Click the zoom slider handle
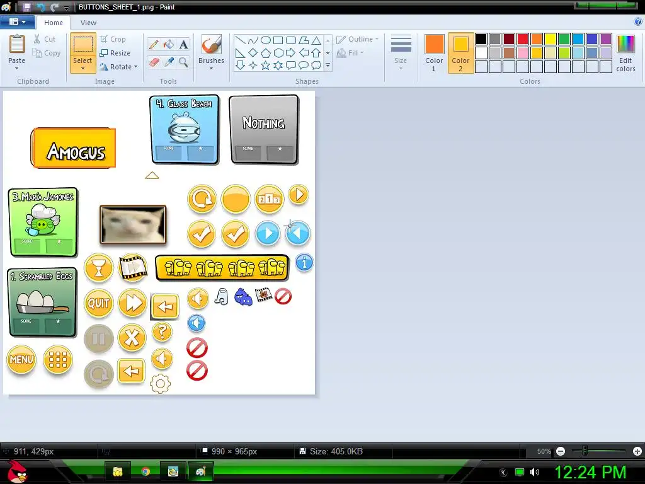The image size is (645, 484). pos(585,451)
